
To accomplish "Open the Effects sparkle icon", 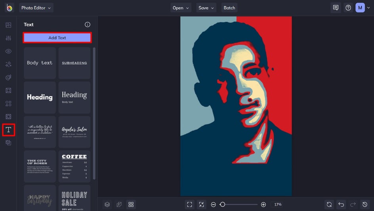I will click(x=8, y=64).
